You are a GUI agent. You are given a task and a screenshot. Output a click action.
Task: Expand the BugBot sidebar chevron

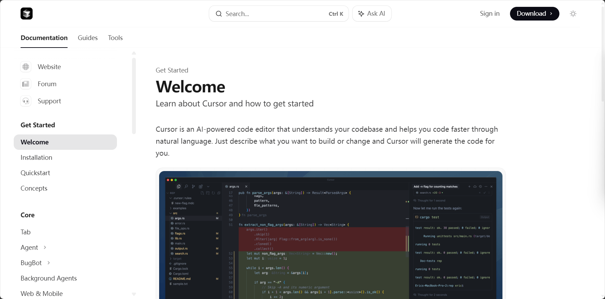(49, 263)
